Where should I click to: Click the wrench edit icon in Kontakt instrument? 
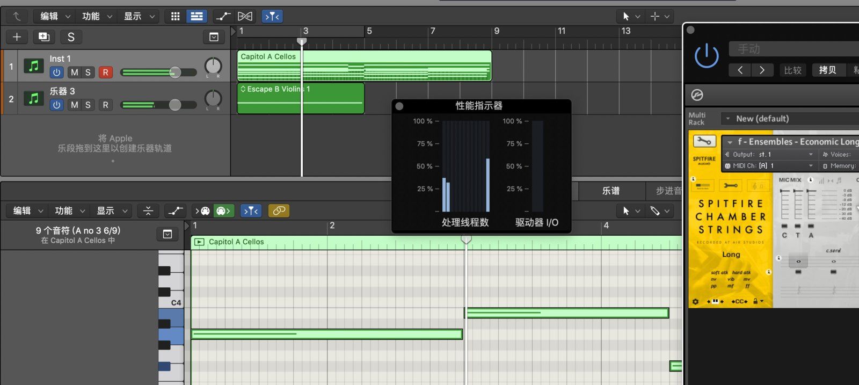click(x=704, y=141)
